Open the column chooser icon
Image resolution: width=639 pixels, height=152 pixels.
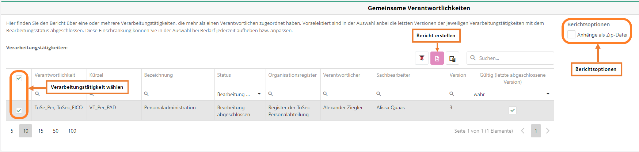tap(452, 58)
